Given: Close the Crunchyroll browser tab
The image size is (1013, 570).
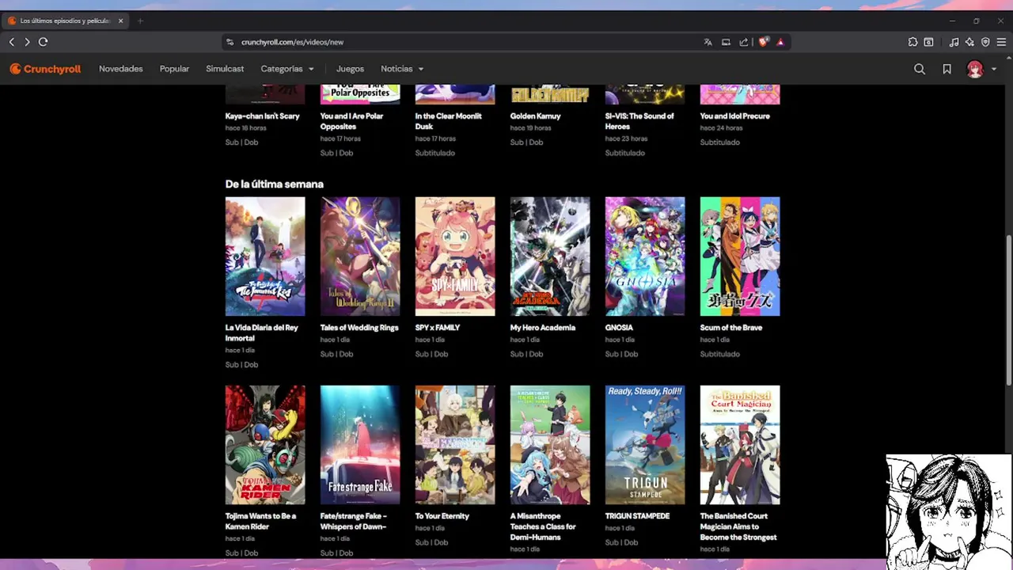Looking at the screenshot, I should click(120, 21).
